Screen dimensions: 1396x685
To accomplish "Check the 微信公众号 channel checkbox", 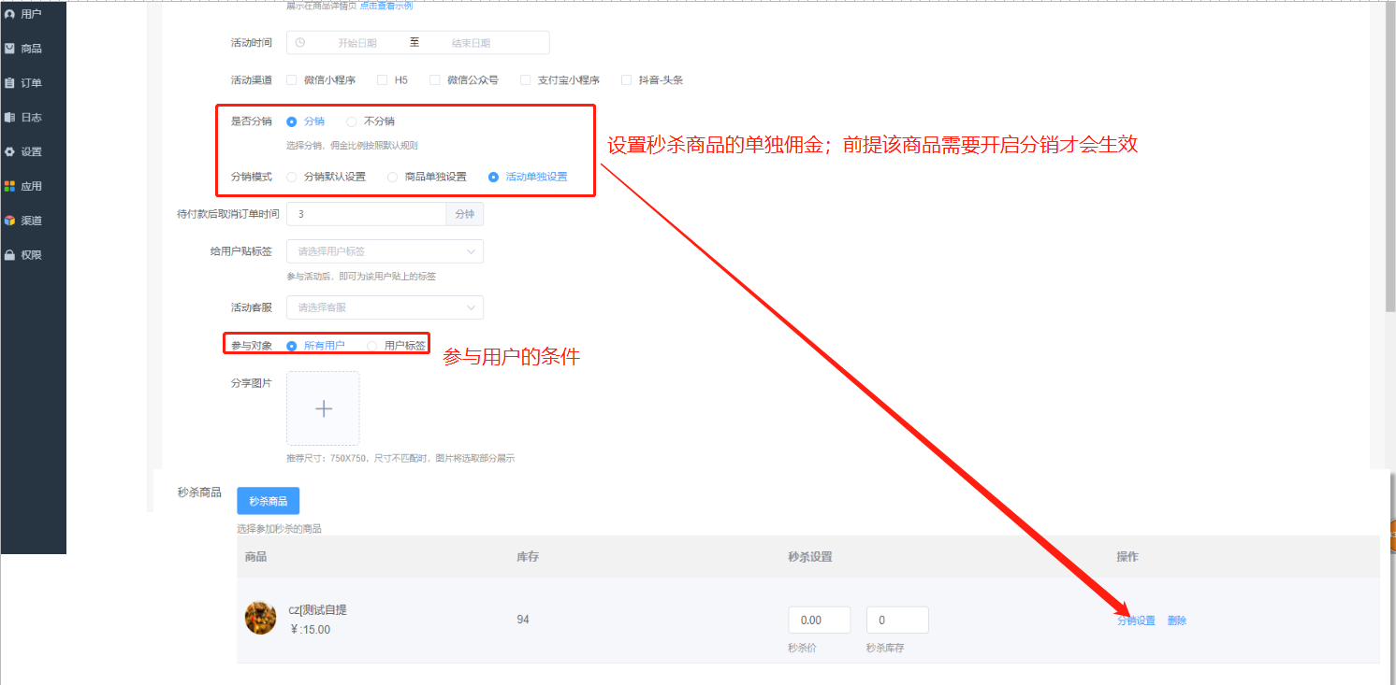I will pyautogui.click(x=434, y=80).
